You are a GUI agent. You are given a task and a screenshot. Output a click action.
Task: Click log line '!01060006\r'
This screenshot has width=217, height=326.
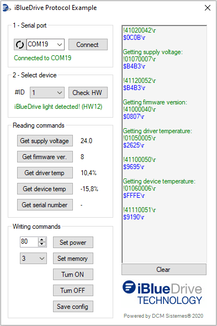140,188
